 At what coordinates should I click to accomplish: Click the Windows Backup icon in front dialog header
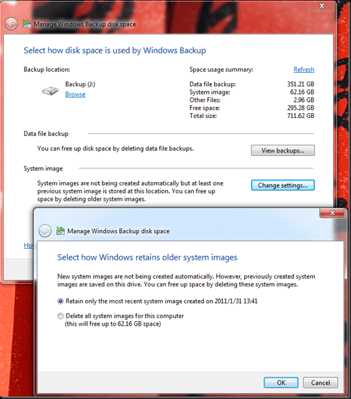[x=60, y=231]
